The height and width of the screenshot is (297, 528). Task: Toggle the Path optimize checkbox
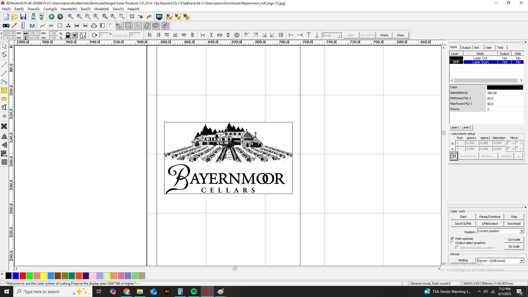[x=452, y=238]
